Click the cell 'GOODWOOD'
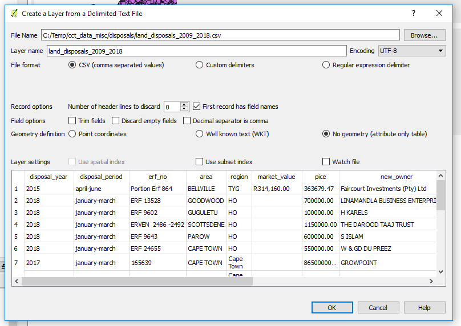The width and height of the screenshot is (461, 326). pos(206,201)
